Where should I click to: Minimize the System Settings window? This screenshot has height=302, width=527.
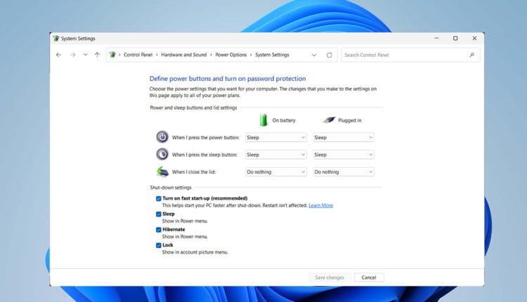coord(436,39)
